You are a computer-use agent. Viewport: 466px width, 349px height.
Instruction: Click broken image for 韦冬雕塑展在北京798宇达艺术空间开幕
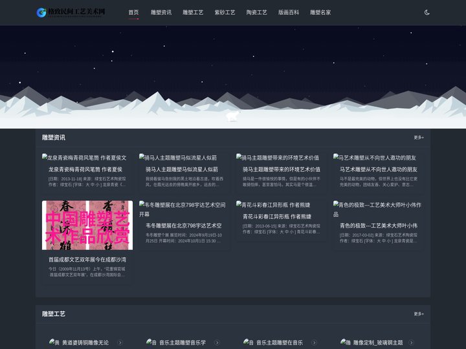tap(183, 209)
